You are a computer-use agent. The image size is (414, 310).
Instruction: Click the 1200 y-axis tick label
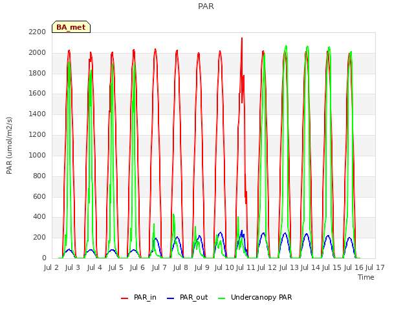pos(38,134)
